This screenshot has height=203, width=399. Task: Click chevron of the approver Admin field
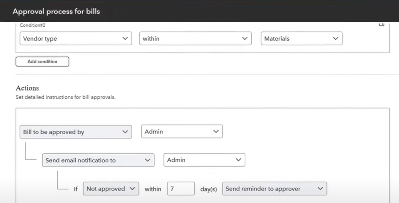click(x=216, y=131)
